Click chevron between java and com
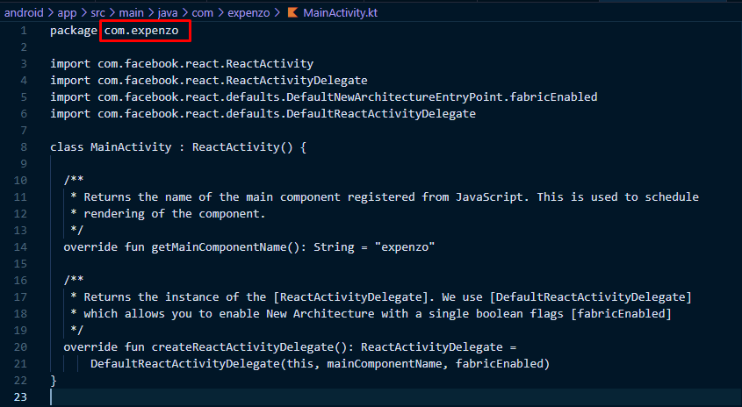 pyautogui.click(x=185, y=13)
